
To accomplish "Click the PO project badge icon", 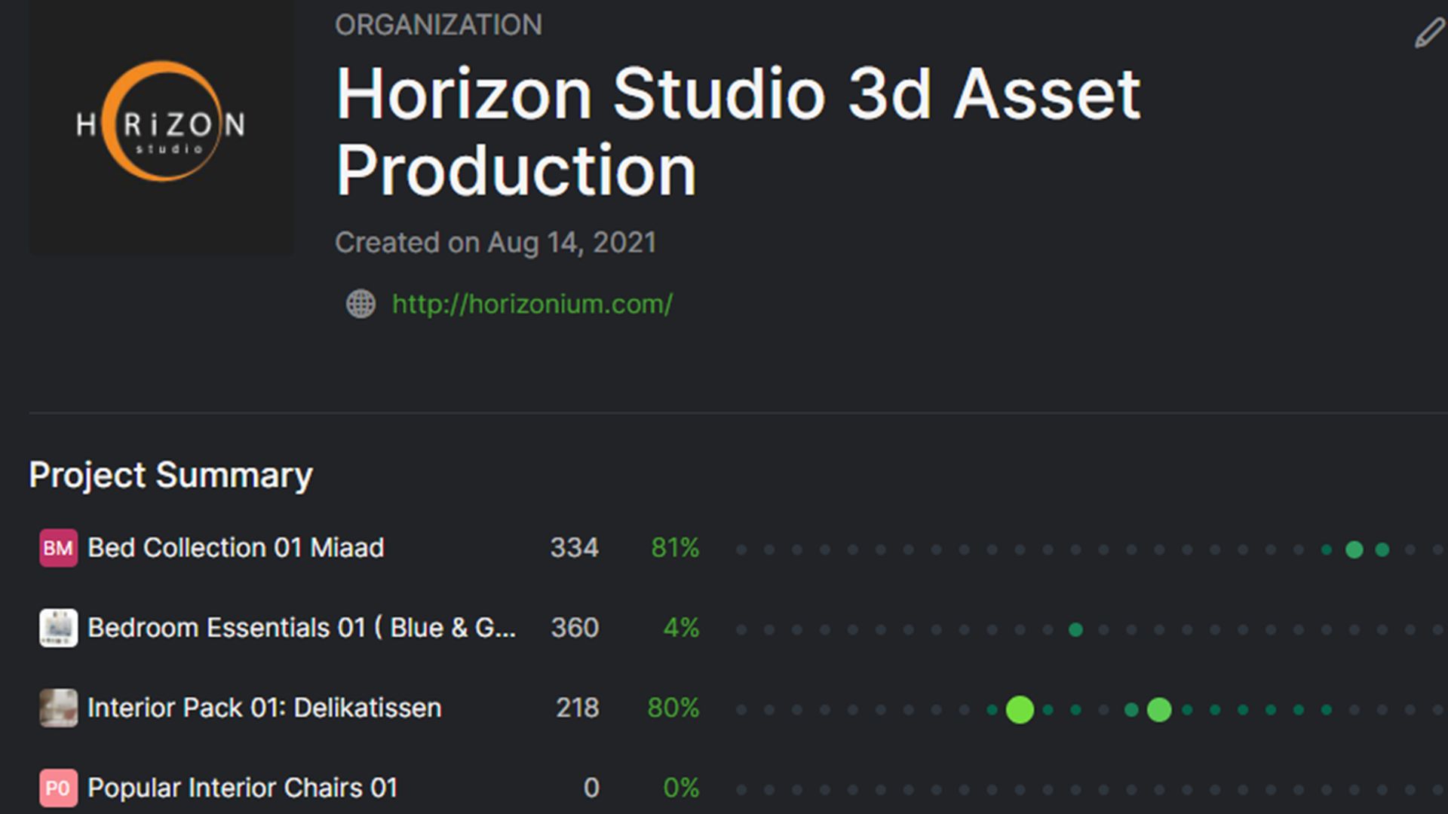I will (58, 788).
